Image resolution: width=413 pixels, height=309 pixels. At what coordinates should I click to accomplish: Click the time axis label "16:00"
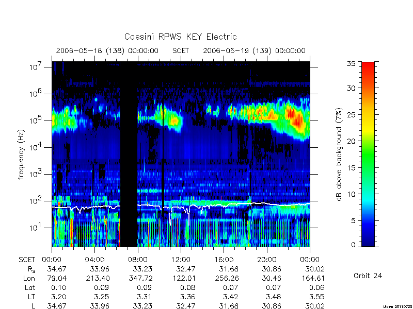(x=224, y=260)
